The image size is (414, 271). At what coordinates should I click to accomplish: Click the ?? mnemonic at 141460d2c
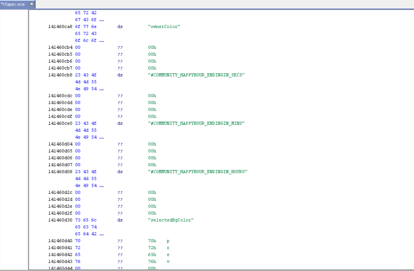pyautogui.click(x=120, y=193)
